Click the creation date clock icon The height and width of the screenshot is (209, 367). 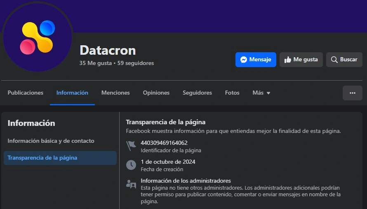click(131, 165)
